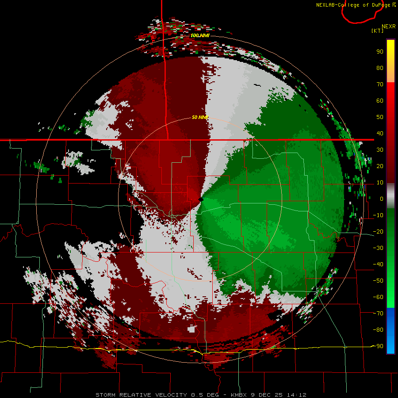Click the "-80" value on velocity scale
398x398 pixels.
tap(378, 330)
